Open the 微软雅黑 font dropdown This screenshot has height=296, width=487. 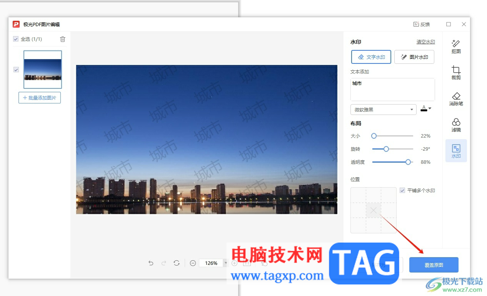coord(383,110)
